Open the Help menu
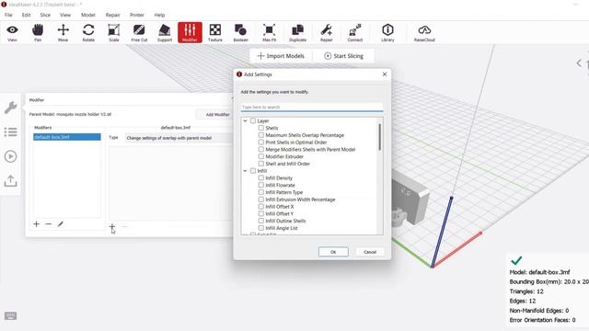The width and height of the screenshot is (589, 331). 159,15
